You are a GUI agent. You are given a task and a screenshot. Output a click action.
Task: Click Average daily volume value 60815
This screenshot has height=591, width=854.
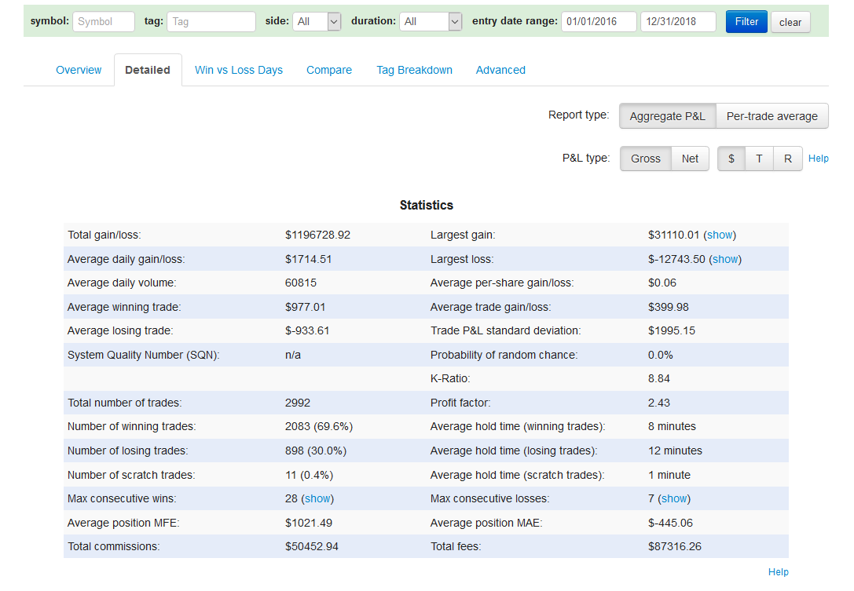coord(301,283)
